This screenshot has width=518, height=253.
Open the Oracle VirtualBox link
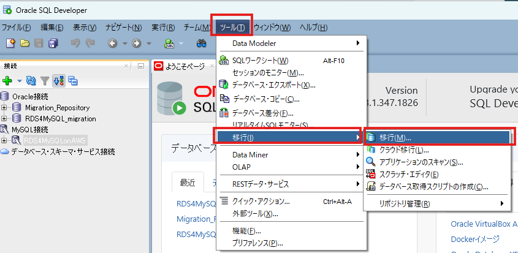point(484,224)
